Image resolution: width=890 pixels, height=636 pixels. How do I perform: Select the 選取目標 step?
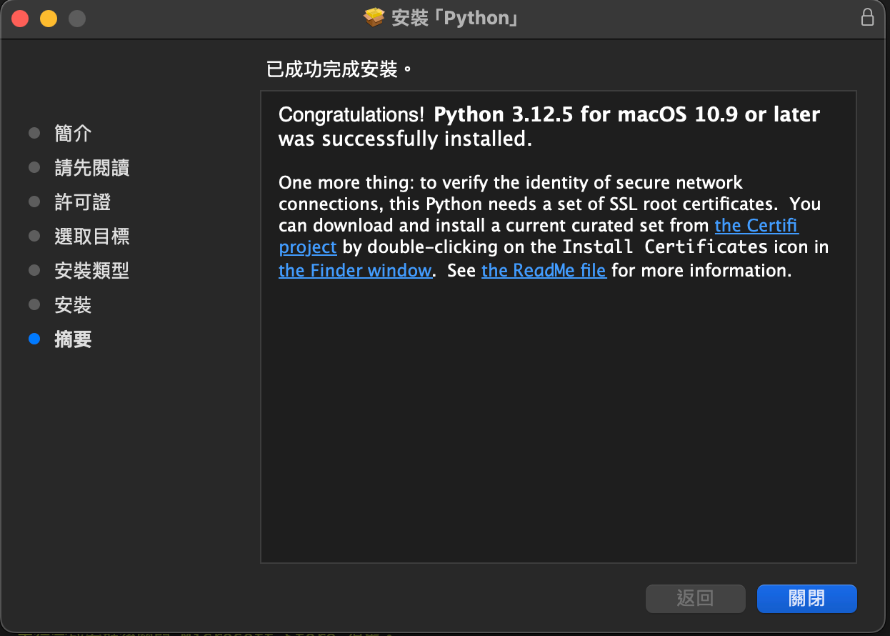tap(91, 237)
